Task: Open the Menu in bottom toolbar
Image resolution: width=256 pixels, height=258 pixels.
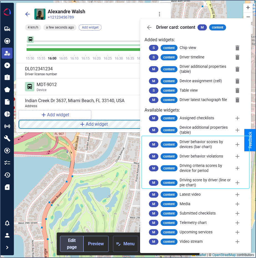Action: (x=125, y=244)
